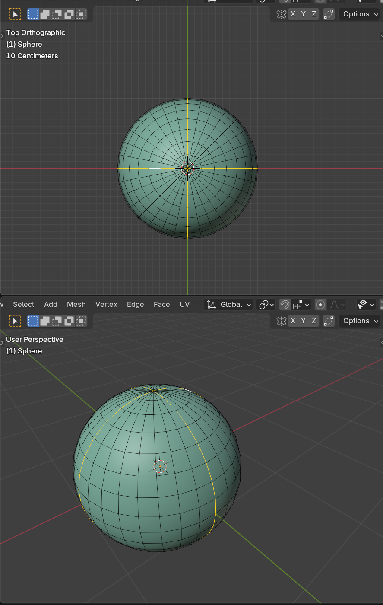Select the Tweak tool icon in the bottom viewport
The width and height of the screenshot is (383, 605).
[15, 321]
